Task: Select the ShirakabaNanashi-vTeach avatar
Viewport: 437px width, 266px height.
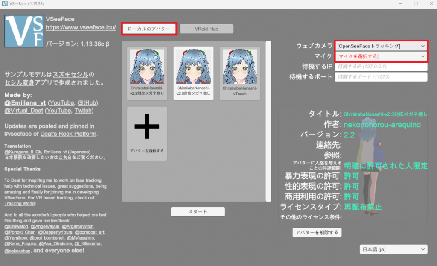Action: pyautogui.click(x=240, y=73)
